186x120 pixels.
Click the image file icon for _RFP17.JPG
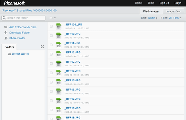pos(59,101)
